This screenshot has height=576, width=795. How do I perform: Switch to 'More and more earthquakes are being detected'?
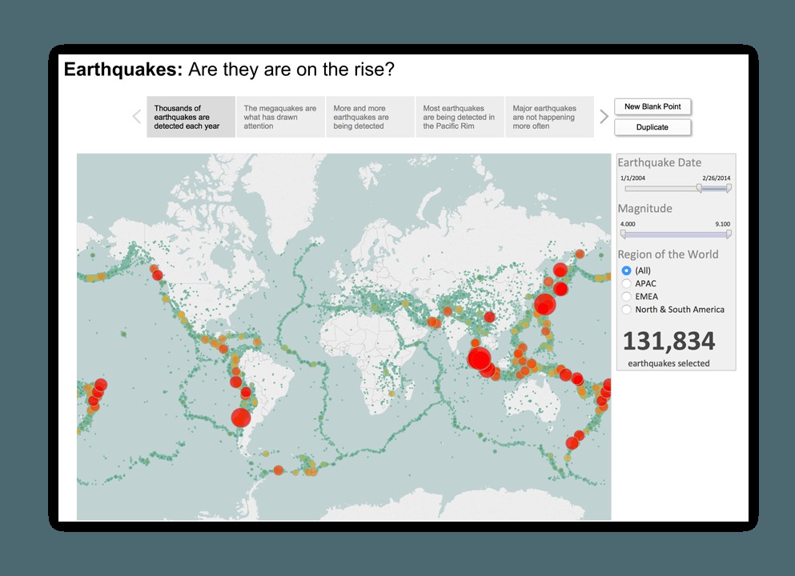pos(370,117)
